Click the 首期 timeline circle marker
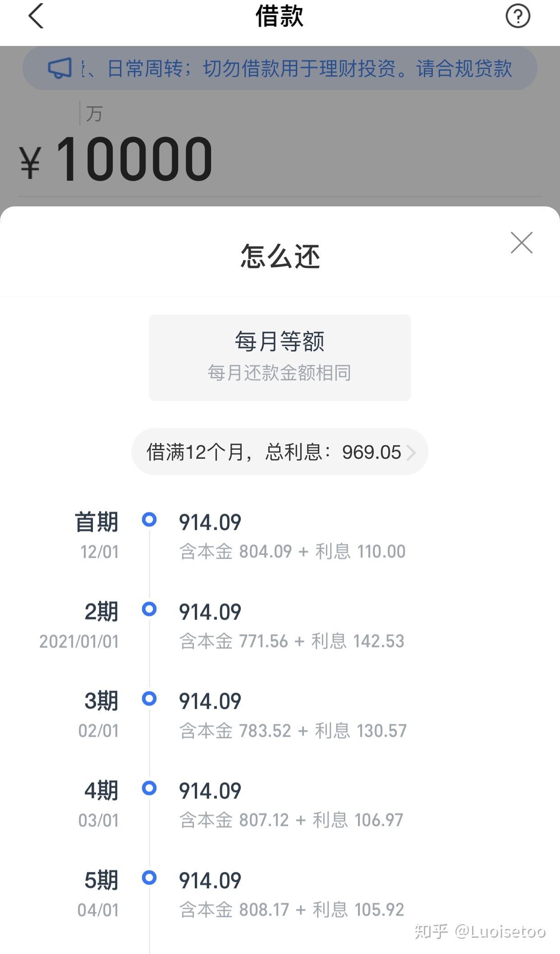This screenshot has height=954, width=560. (149, 520)
